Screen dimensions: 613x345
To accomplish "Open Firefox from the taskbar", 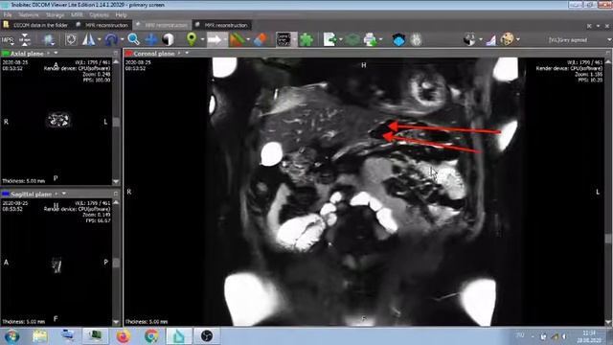I will 124,336.
